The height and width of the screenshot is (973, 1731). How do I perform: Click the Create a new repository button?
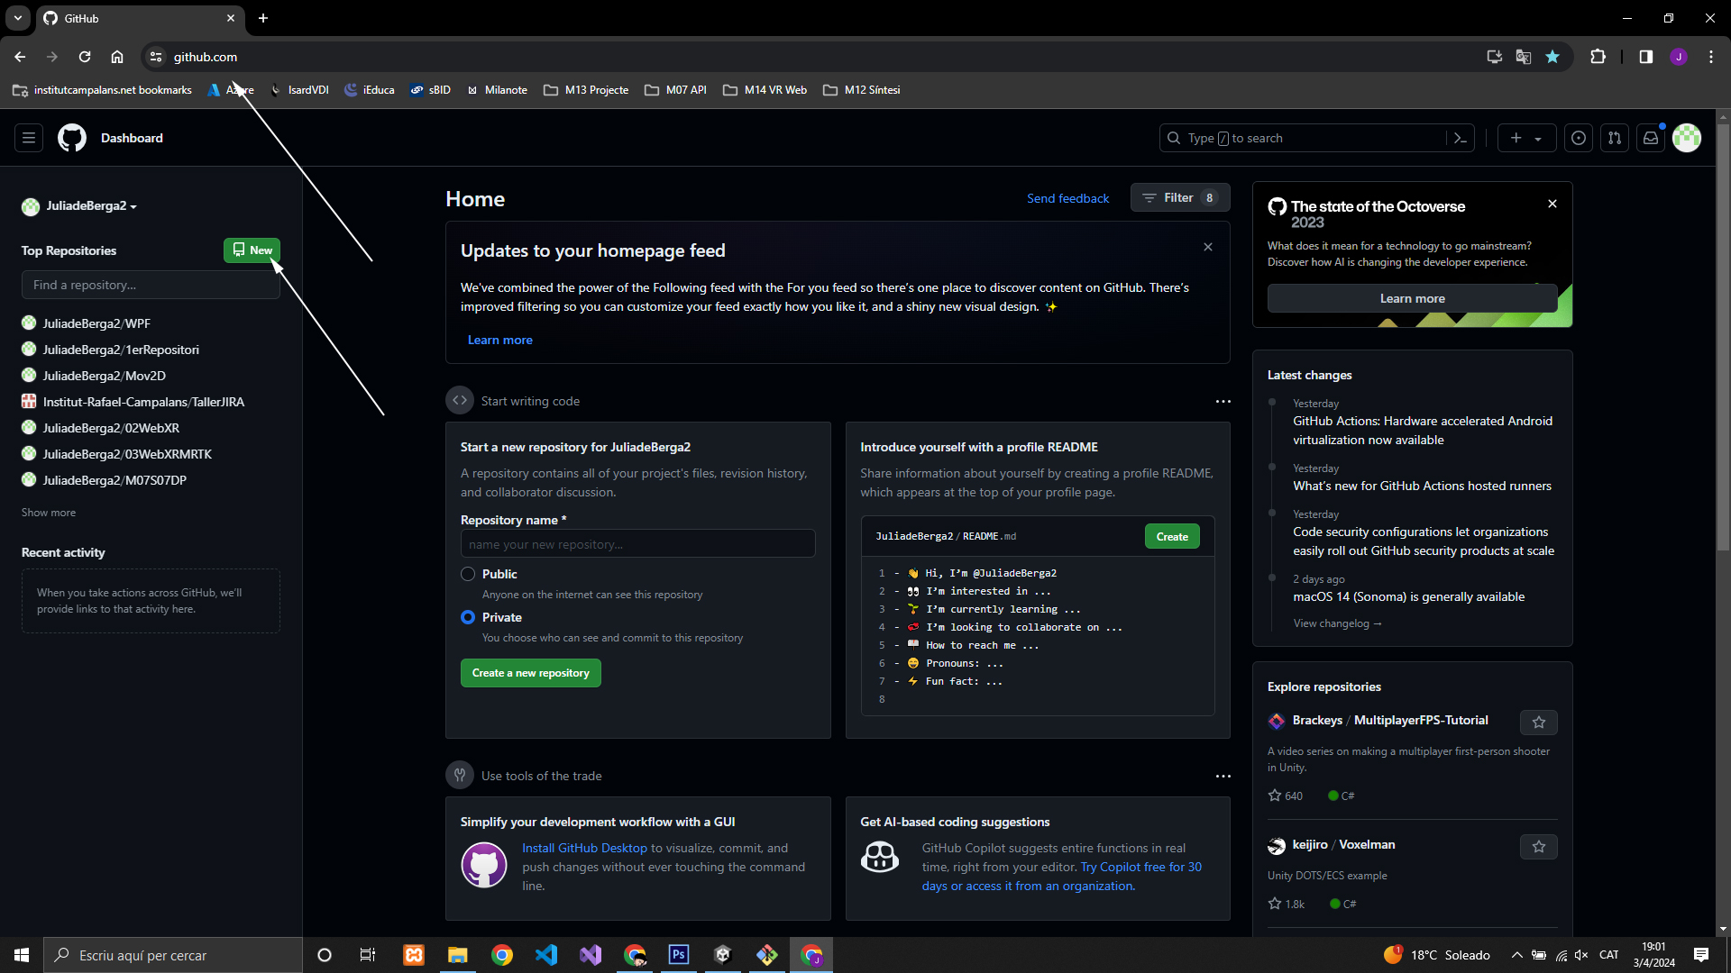[530, 673]
